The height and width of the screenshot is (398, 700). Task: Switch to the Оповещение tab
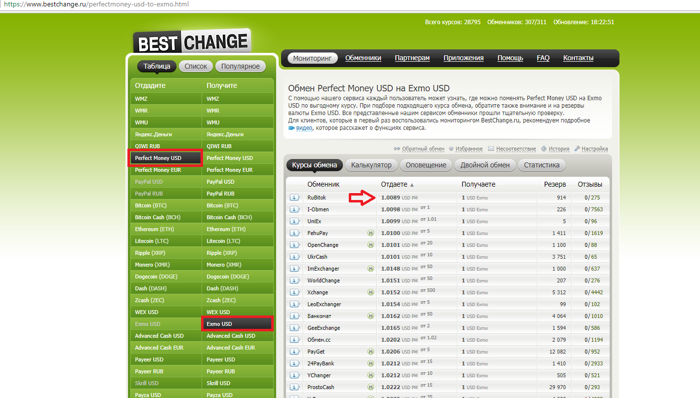(x=426, y=165)
